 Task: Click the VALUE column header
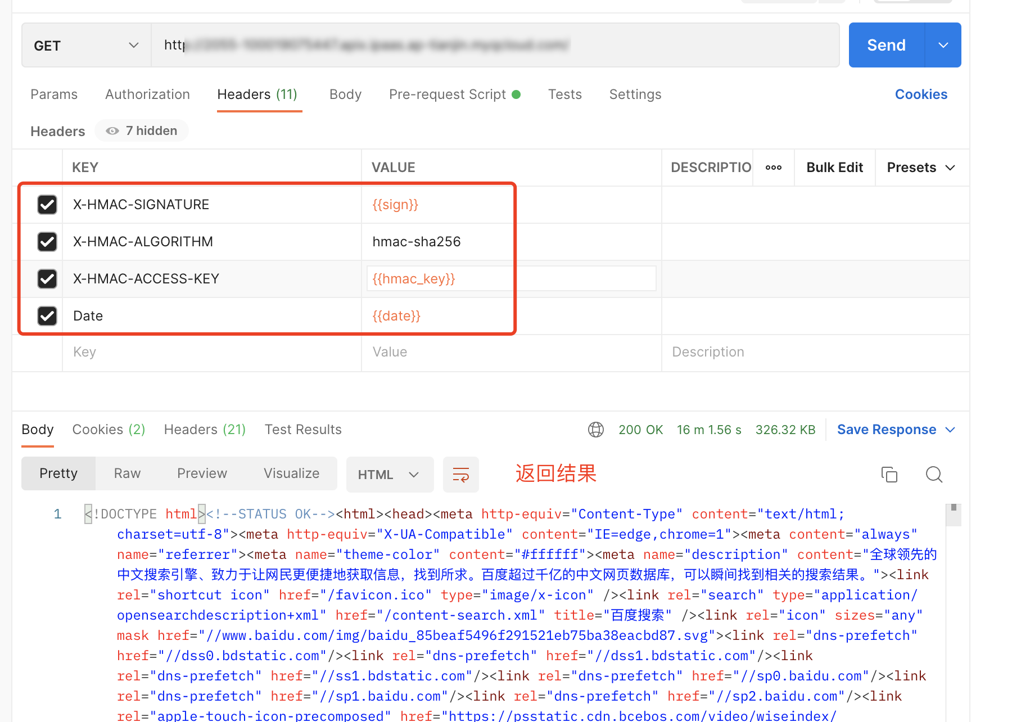pos(394,168)
